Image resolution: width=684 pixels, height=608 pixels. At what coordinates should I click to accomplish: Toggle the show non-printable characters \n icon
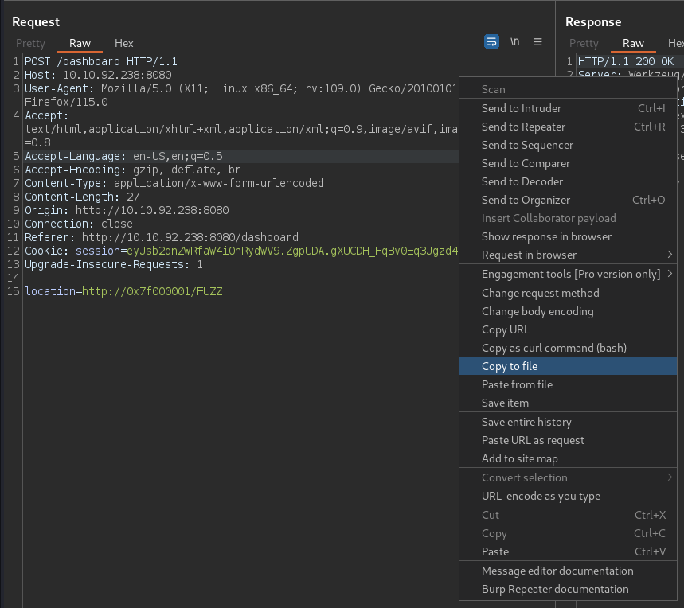[515, 42]
